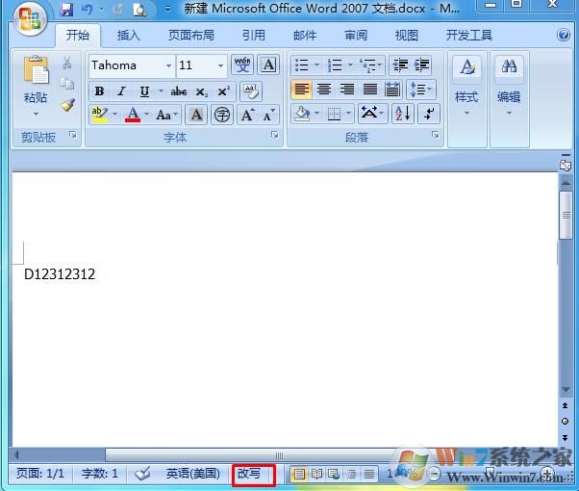Sort text A to Z
The height and width of the screenshot is (491, 579).
[x=402, y=114]
